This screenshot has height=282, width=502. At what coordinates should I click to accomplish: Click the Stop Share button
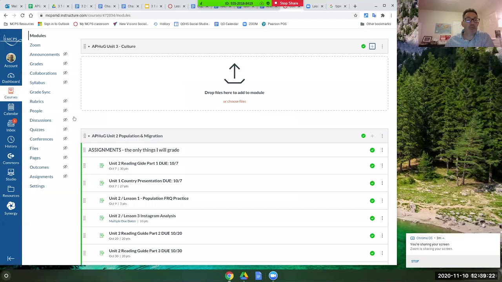286,3
